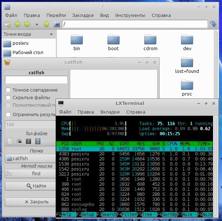Viewport: 222px width, 221px height.
Task: Open Справка menu in file manager
Action: [x=161, y=15]
